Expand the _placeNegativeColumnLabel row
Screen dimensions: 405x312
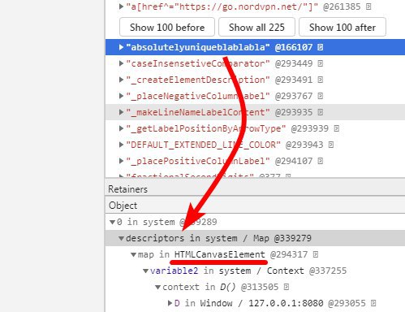coord(121,96)
